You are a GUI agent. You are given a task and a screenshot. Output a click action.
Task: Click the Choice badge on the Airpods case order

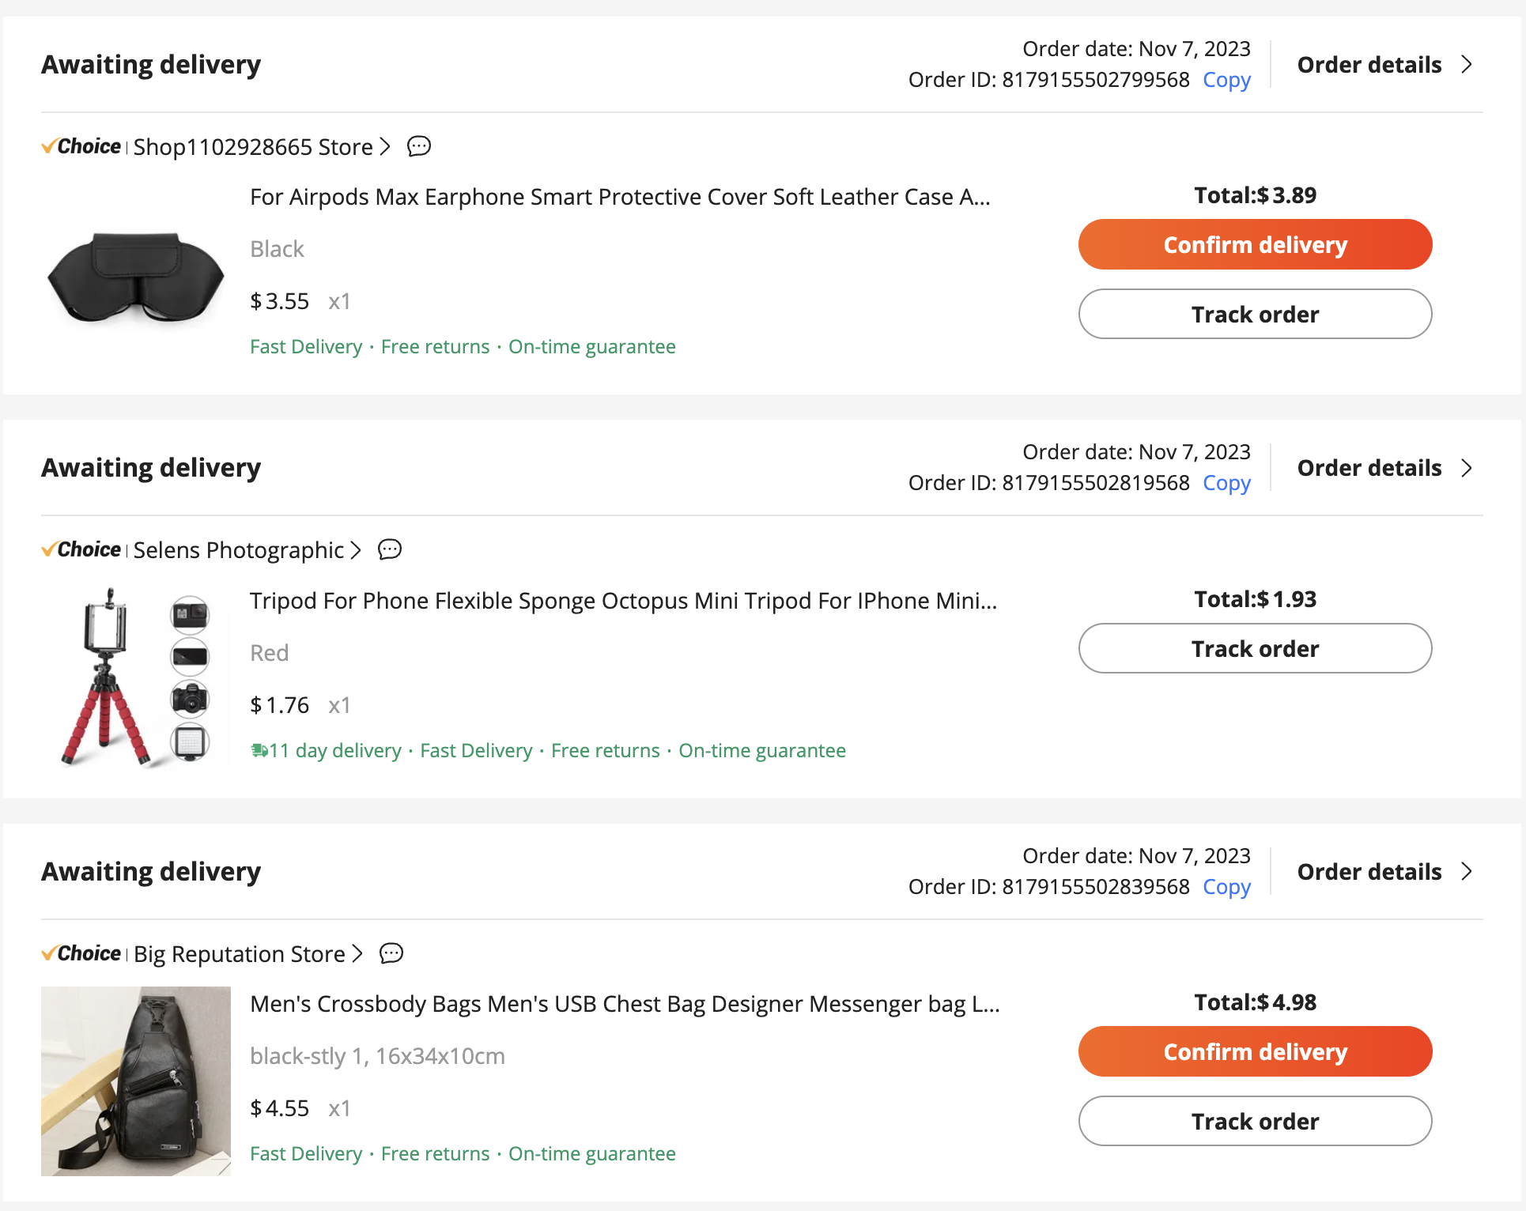tap(81, 146)
